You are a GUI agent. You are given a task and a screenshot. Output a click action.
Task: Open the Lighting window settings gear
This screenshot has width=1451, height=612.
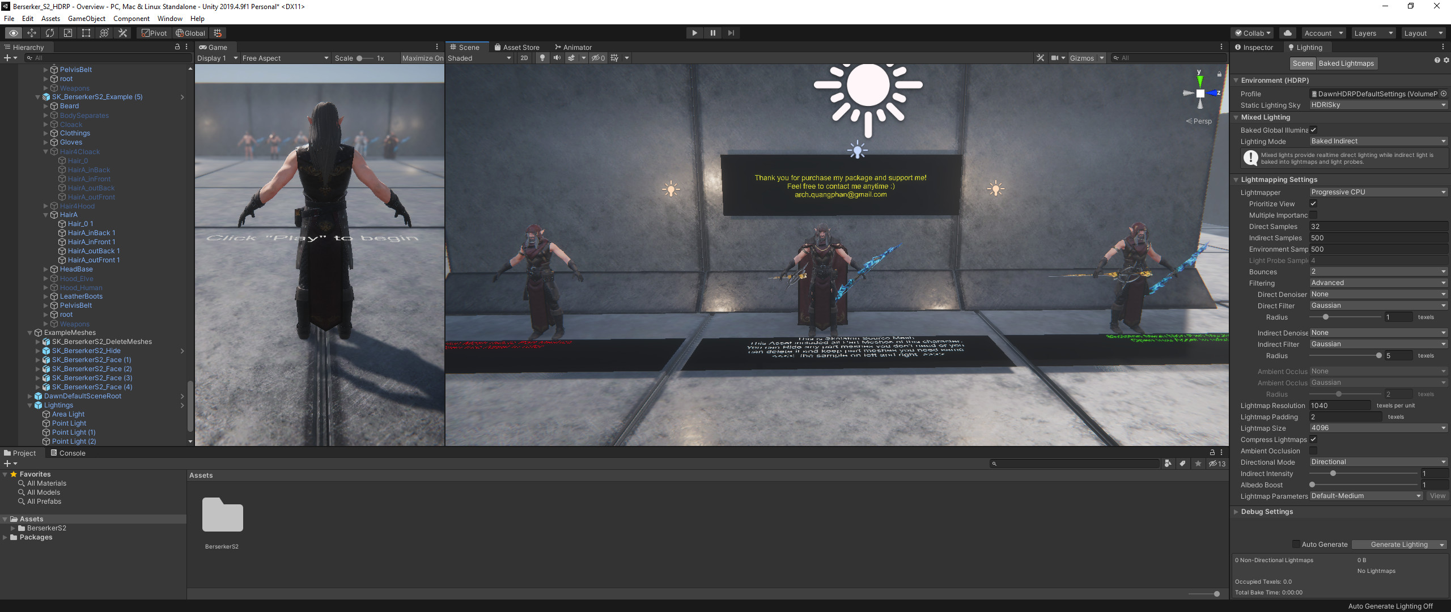click(1446, 60)
